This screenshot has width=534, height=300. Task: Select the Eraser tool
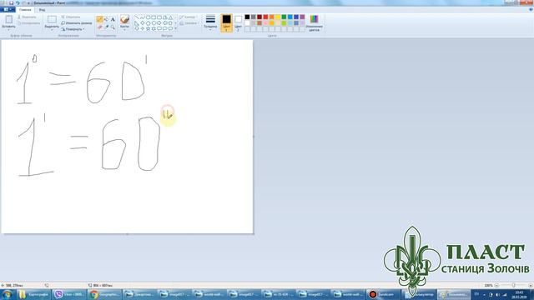click(99, 27)
